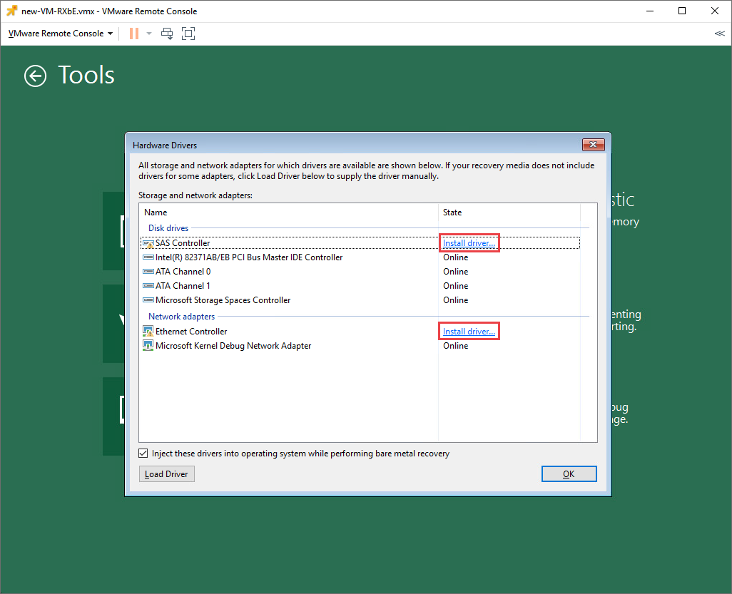Click the Tools back arrow icon
Image resolution: width=732 pixels, height=594 pixels.
tap(36, 76)
